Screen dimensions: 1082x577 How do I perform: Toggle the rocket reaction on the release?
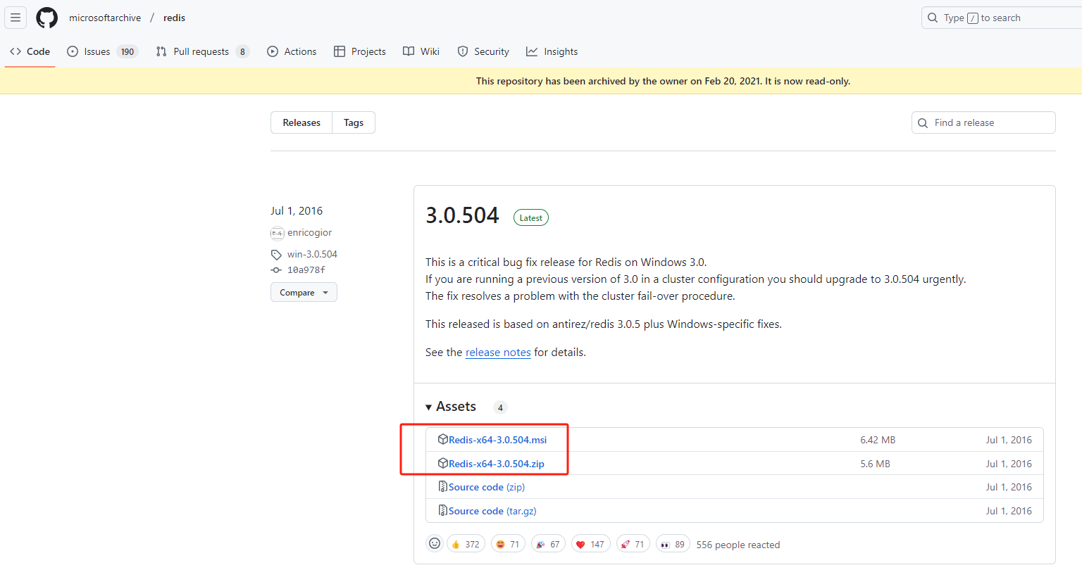click(632, 543)
